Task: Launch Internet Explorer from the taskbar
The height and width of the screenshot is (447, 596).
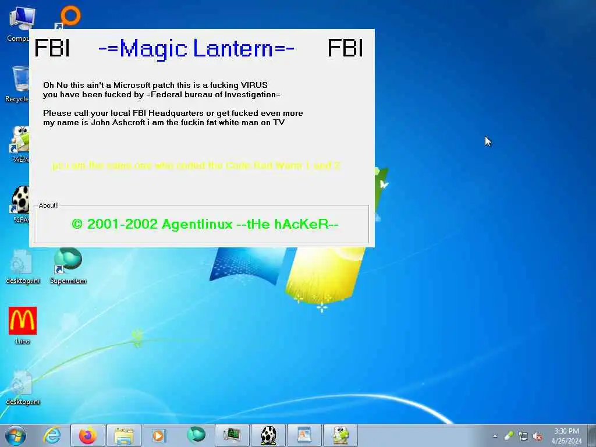Action: [52, 435]
